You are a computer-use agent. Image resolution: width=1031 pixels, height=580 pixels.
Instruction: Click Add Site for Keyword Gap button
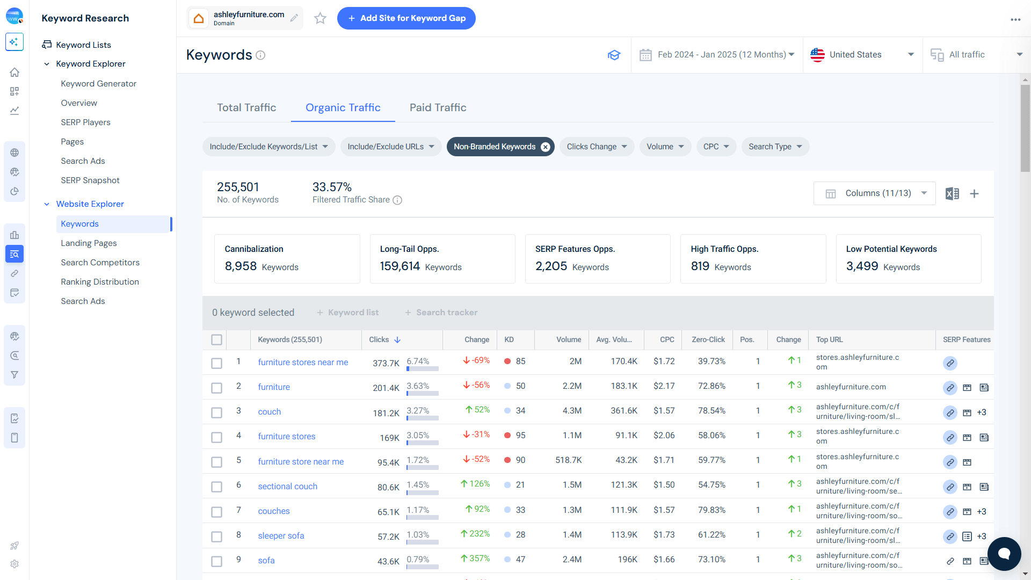[406, 18]
